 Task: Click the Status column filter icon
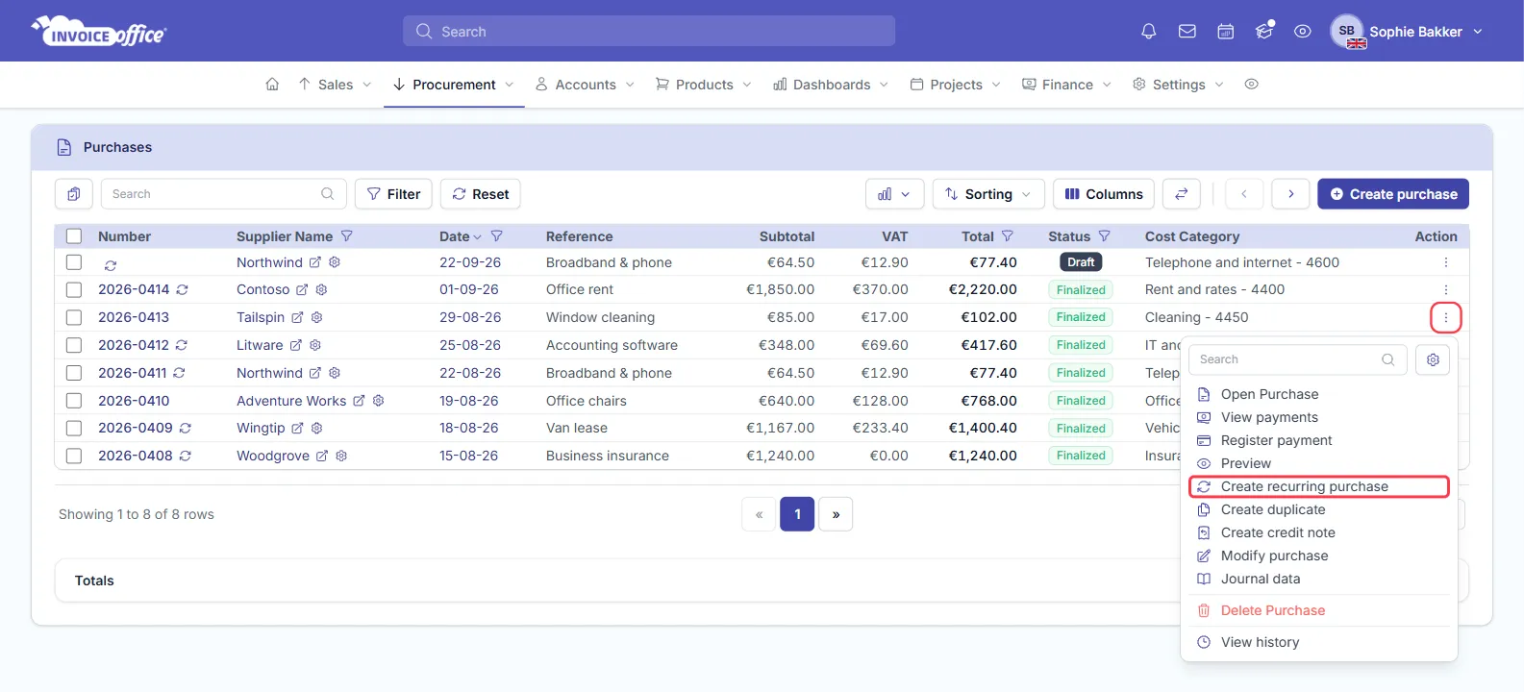[x=1105, y=236]
